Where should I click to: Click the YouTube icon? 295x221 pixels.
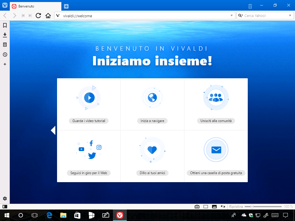(82, 149)
